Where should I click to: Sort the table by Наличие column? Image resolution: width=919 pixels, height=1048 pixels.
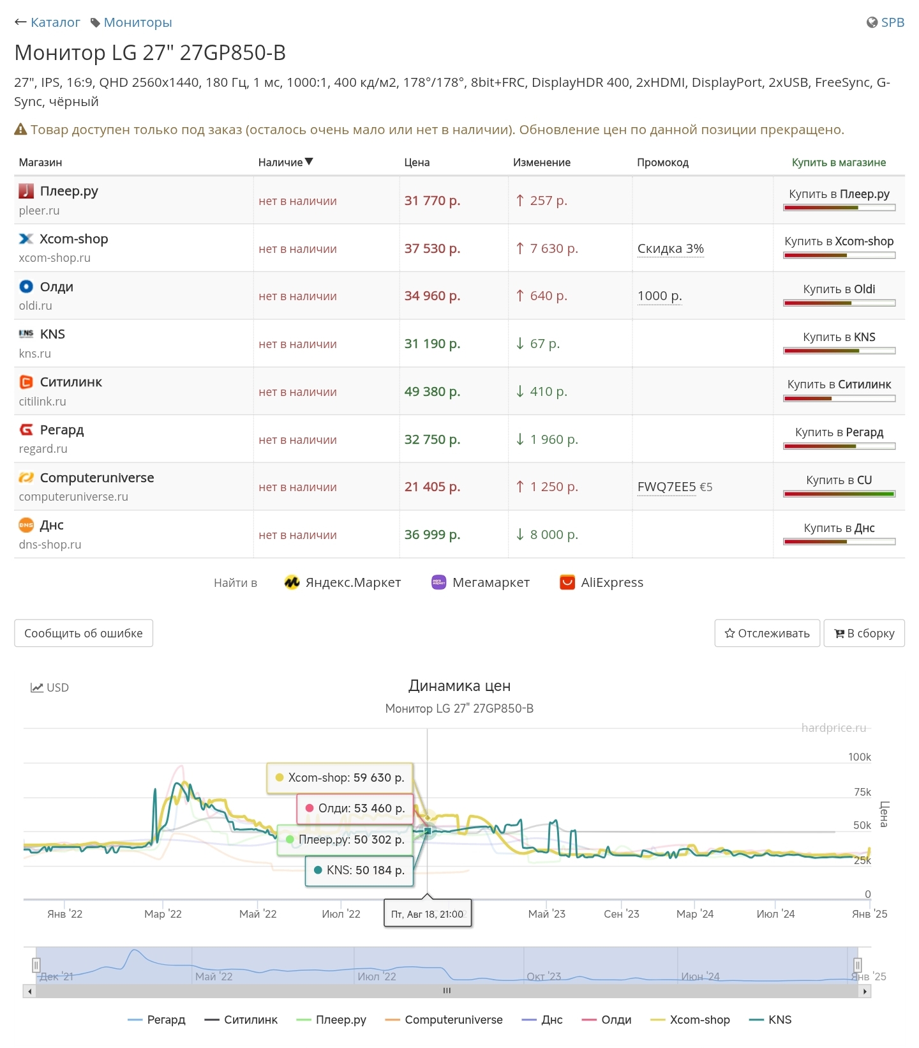tap(285, 162)
